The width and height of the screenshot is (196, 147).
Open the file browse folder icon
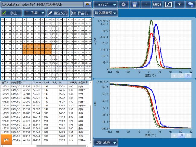click(x=87, y=5)
